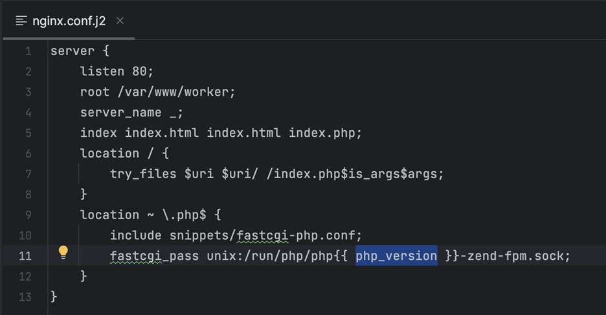Select the nginx.conf.j2 editor tab
Viewport: 606px width, 315px height.
(70, 21)
